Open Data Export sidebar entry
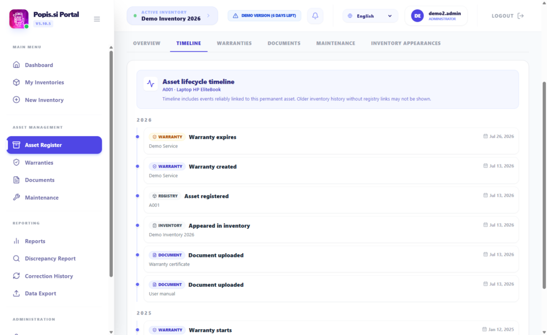 coord(54,293)
